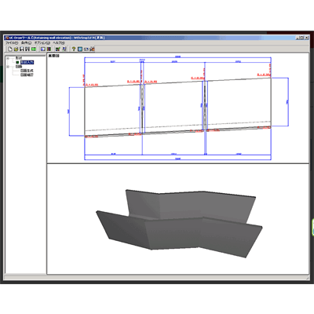Click the small gray icon after the blue list icon

(x=86, y=49)
